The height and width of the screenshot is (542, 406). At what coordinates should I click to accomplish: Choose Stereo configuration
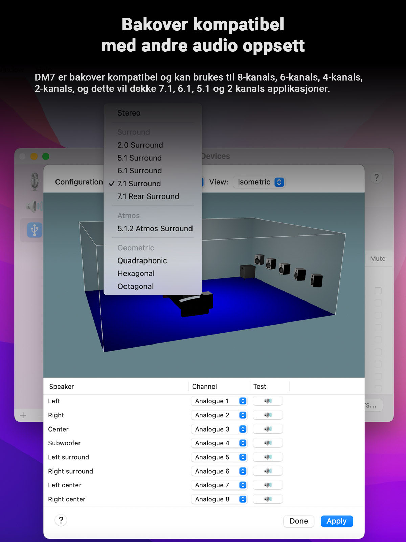click(x=153, y=113)
